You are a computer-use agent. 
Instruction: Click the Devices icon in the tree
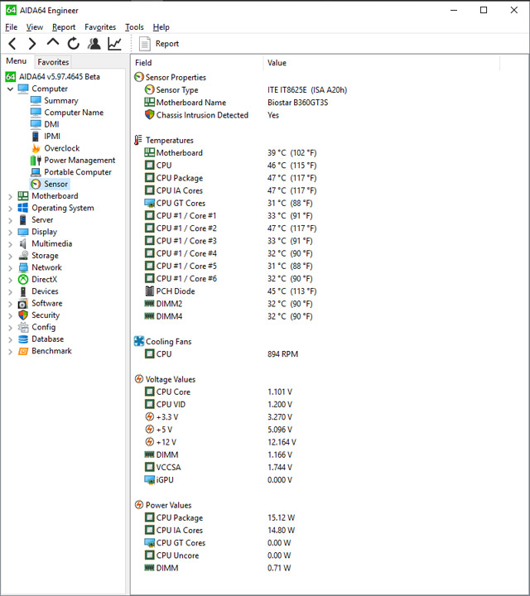coord(23,291)
